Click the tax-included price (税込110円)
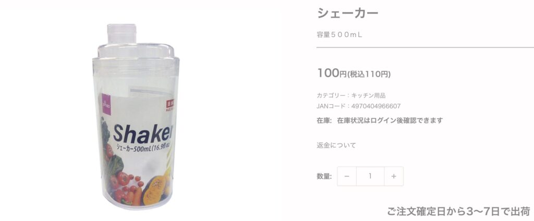Screen dimensions: 534x221 click(369, 75)
